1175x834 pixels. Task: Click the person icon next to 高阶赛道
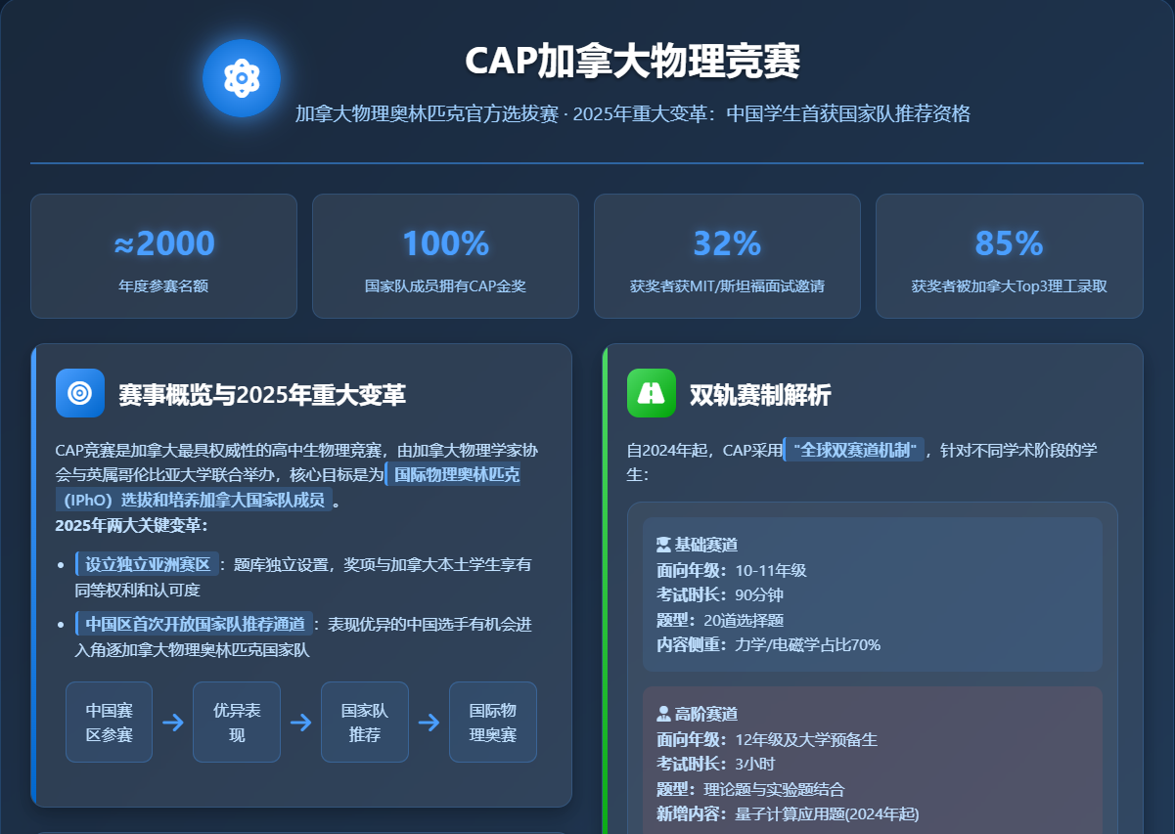tap(664, 714)
